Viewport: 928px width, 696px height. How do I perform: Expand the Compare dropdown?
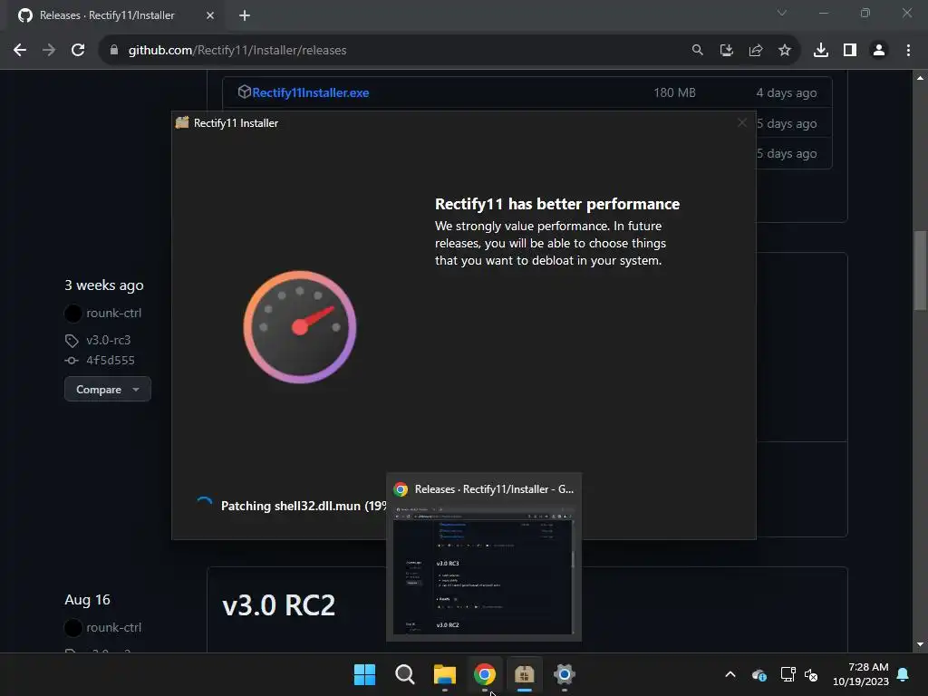point(108,390)
